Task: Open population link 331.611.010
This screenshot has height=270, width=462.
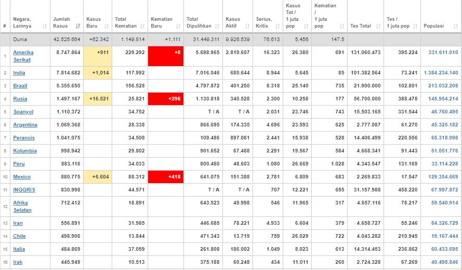Action: [x=443, y=53]
